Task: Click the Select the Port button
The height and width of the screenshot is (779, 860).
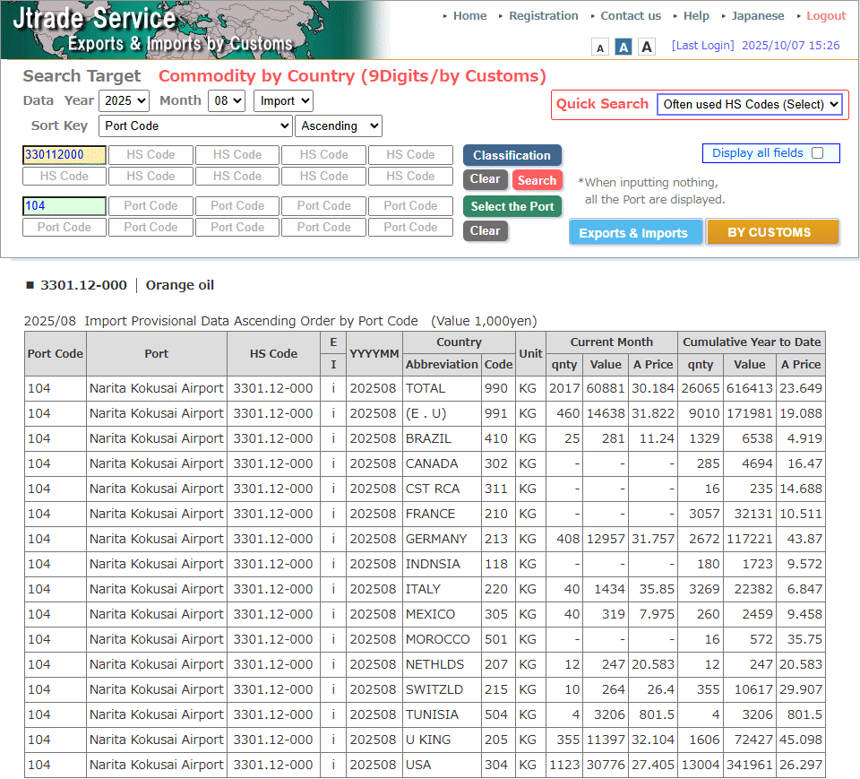Action: coord(512,206)
